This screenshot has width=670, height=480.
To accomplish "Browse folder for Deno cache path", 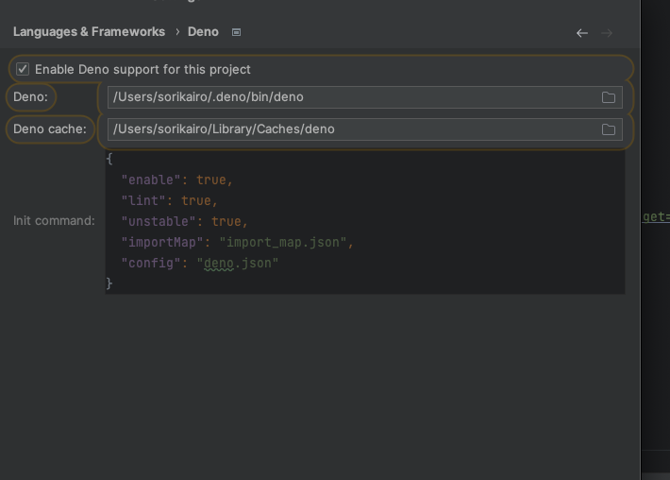I will tap(609, 129).
